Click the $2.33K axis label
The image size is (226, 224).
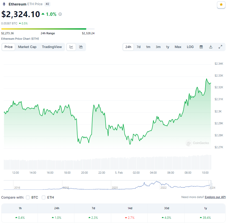219,76
